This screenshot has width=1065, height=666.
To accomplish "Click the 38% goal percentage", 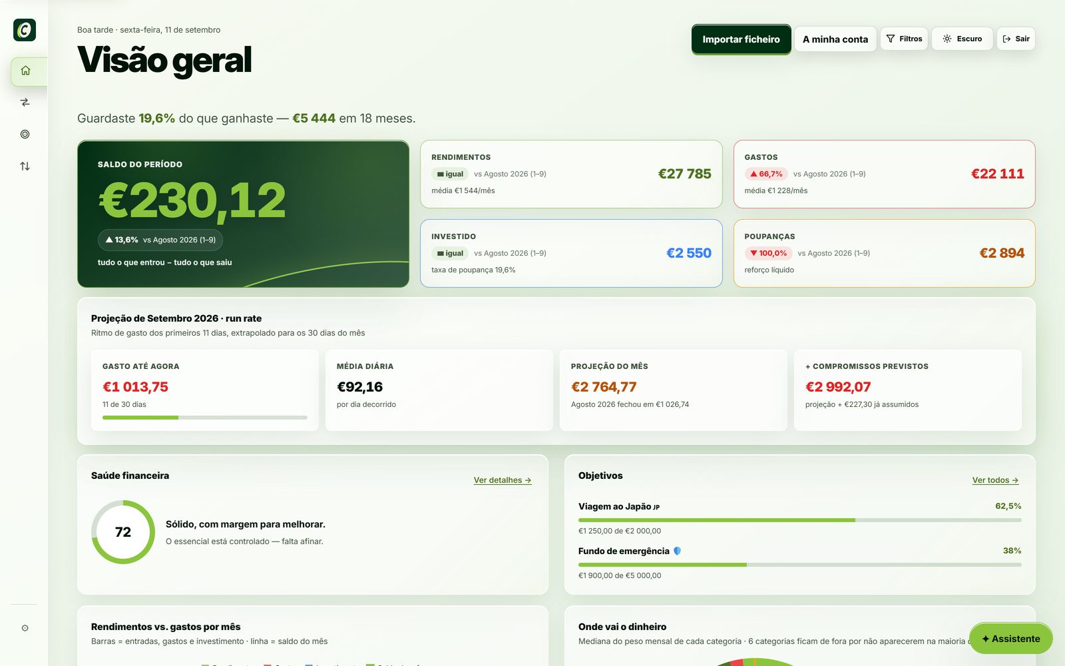I will 1012,551.
